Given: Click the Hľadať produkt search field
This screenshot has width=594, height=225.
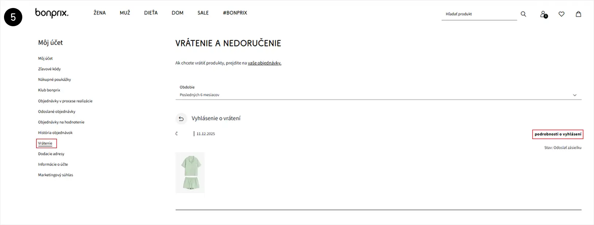Looking at the screenshot, I should 478,14.
